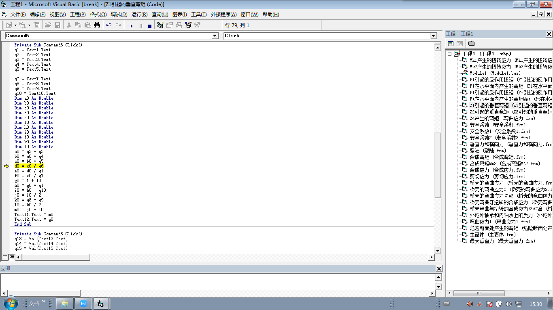Image resolution: width=553 pixels, height=310 pixels.
Task: Open Add Project dropdown arrow
Action: click(15, 25)
